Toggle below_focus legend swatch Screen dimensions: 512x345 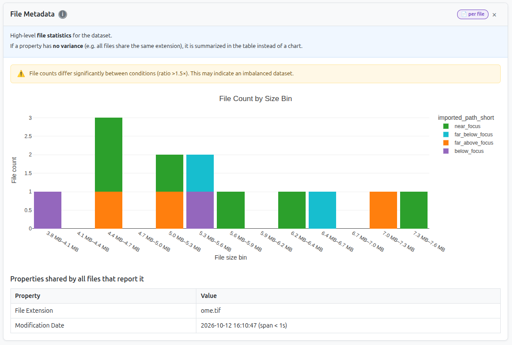point(446,151)
